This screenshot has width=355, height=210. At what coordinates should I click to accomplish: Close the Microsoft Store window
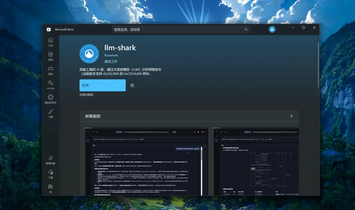pyautogui.click(x=314, y=28)
